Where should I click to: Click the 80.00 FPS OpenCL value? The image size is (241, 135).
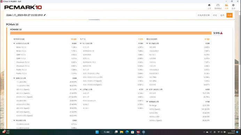[206, 120]
